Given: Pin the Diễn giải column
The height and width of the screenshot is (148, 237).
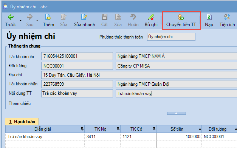Looking at the screenshot, I should 82,129.
